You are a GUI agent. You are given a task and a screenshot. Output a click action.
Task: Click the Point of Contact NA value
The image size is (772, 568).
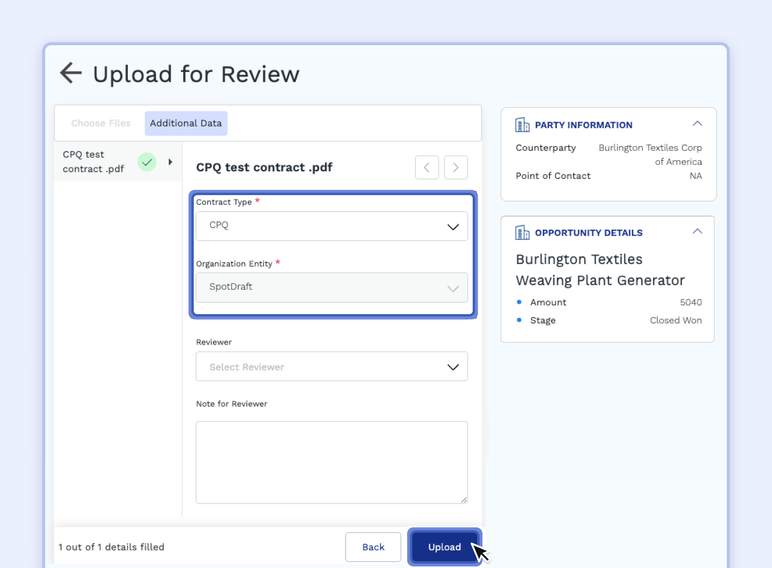[696, 176]
